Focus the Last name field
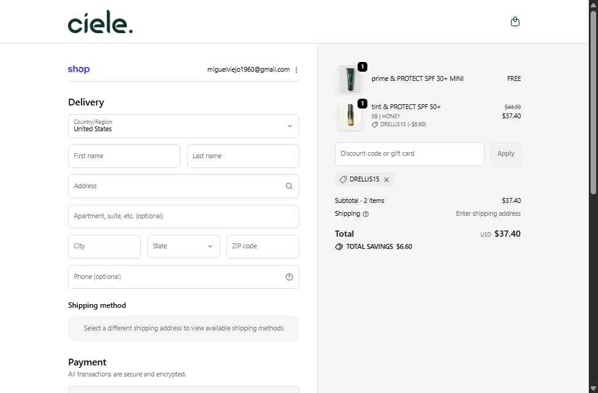 point(243,156)
